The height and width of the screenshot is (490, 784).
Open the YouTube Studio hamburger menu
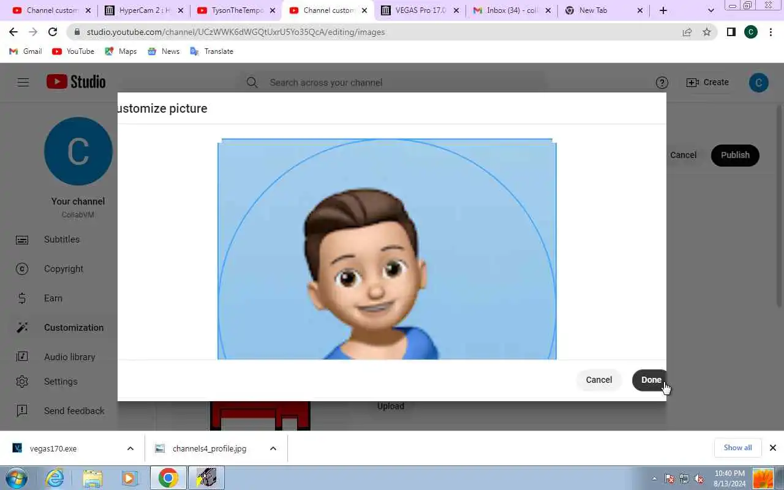coord(23,82)
